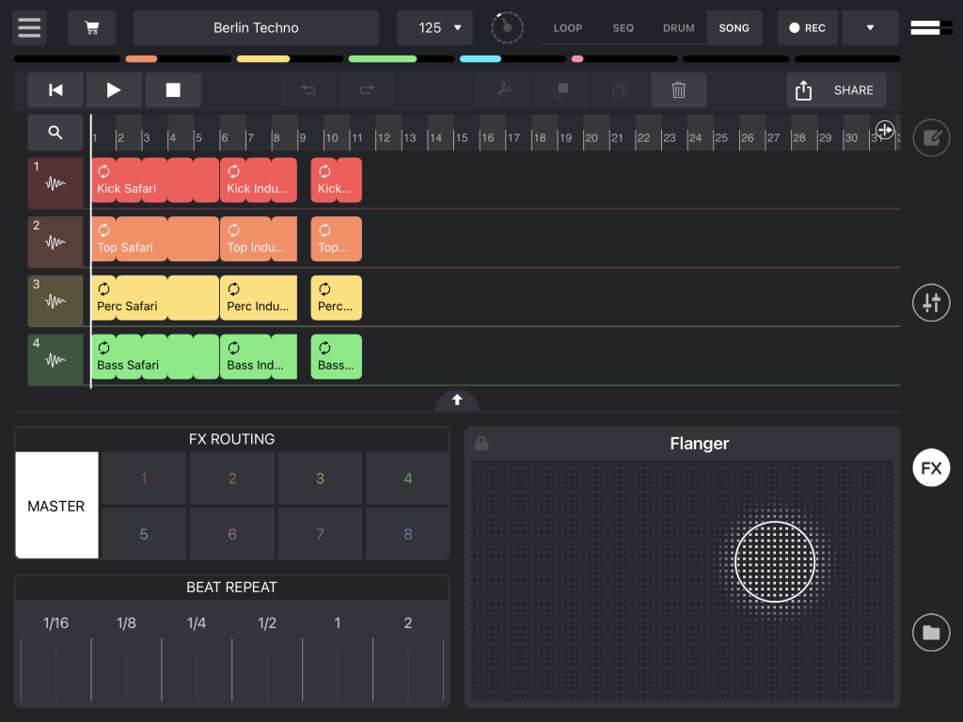Toggle the FX panel button

931,468
